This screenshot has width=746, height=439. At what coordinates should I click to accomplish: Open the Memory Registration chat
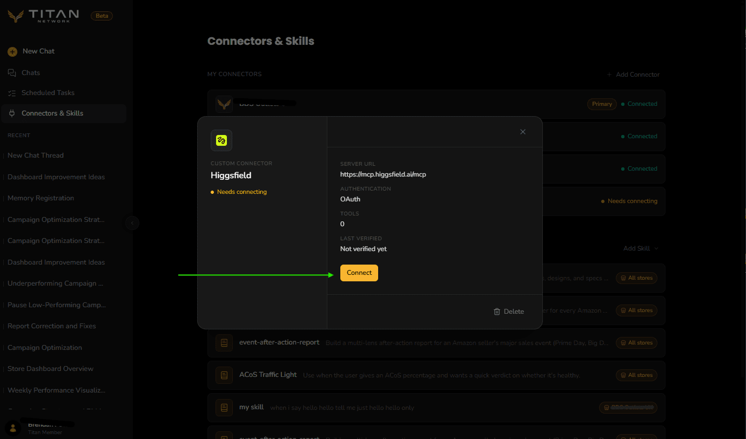tap(41, 198)
